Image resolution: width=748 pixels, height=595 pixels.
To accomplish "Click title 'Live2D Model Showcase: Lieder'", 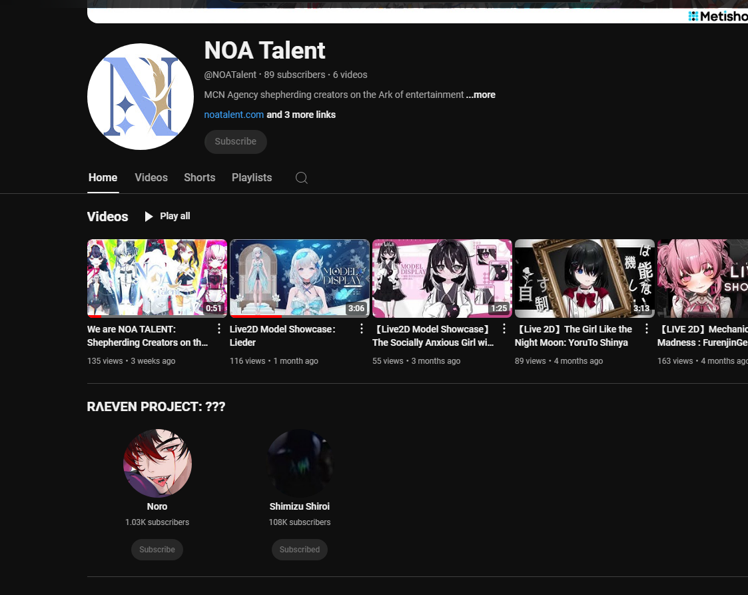I will 282,336.
